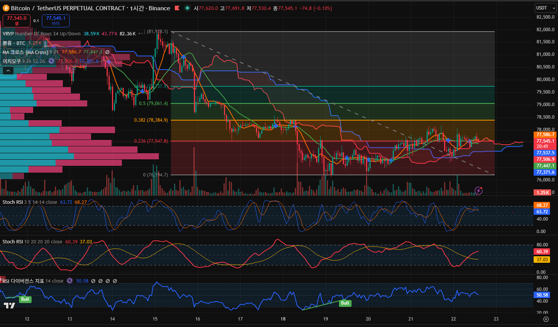Click the red 셀 sell button
The image size is (558, 327).
16,21
